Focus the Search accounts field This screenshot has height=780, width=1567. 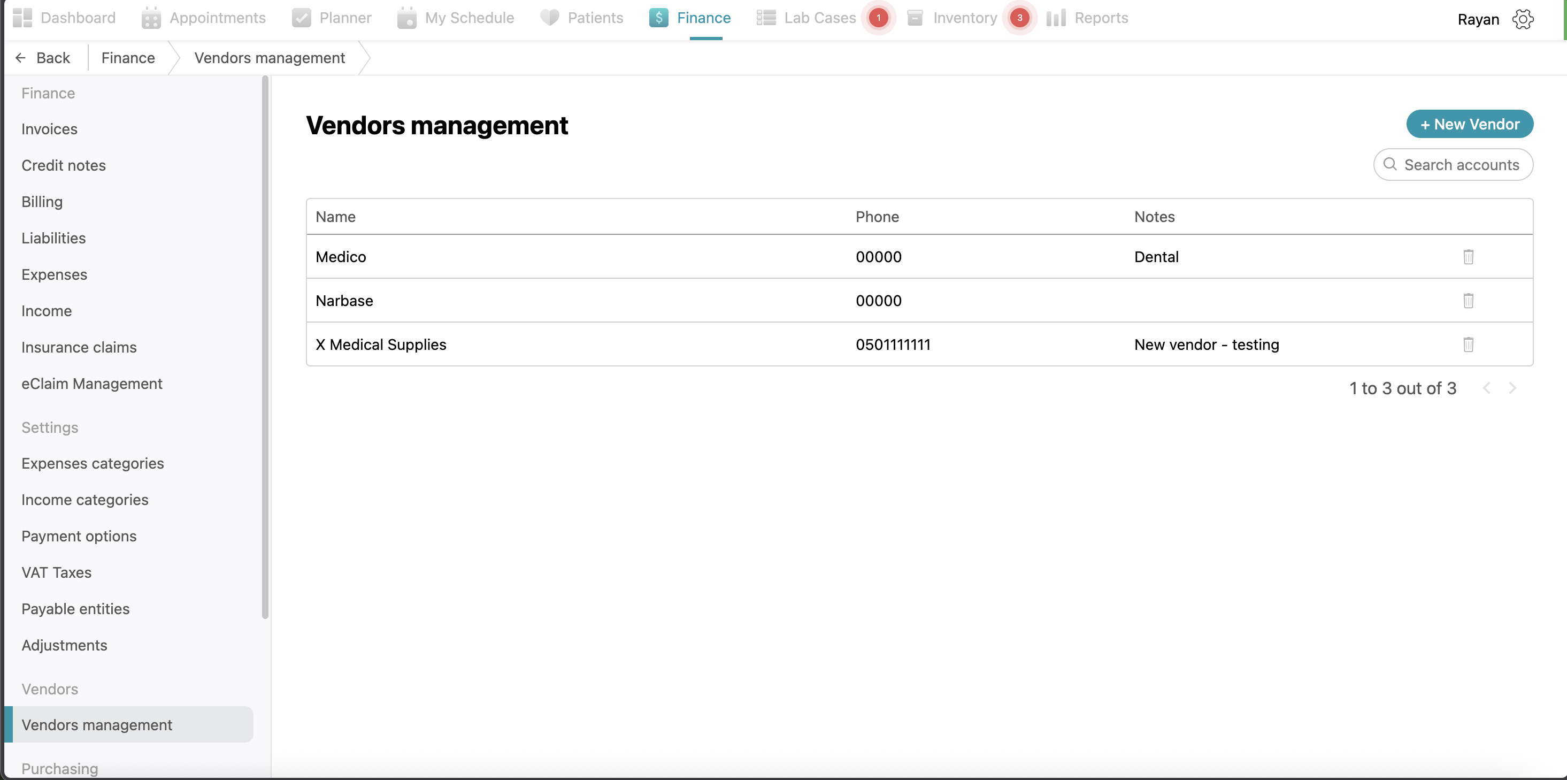pyautogui.click(x=1460, y=165)
